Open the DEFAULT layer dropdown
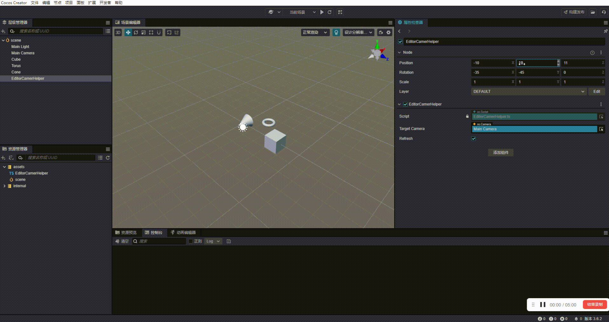This screenshot has width=609, height=322. pyautogui.click(x=529, y=91)
